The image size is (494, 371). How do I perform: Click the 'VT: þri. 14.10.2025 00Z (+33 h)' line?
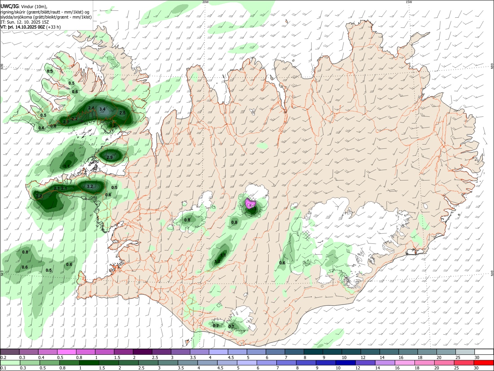click(x=30, y=27)
